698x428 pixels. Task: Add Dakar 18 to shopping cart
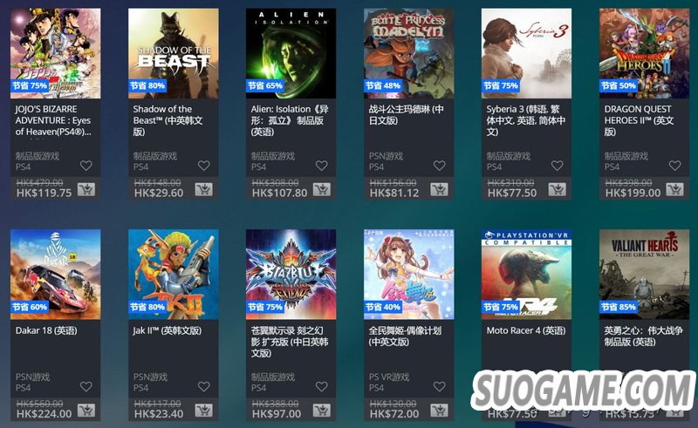point(86,411)
